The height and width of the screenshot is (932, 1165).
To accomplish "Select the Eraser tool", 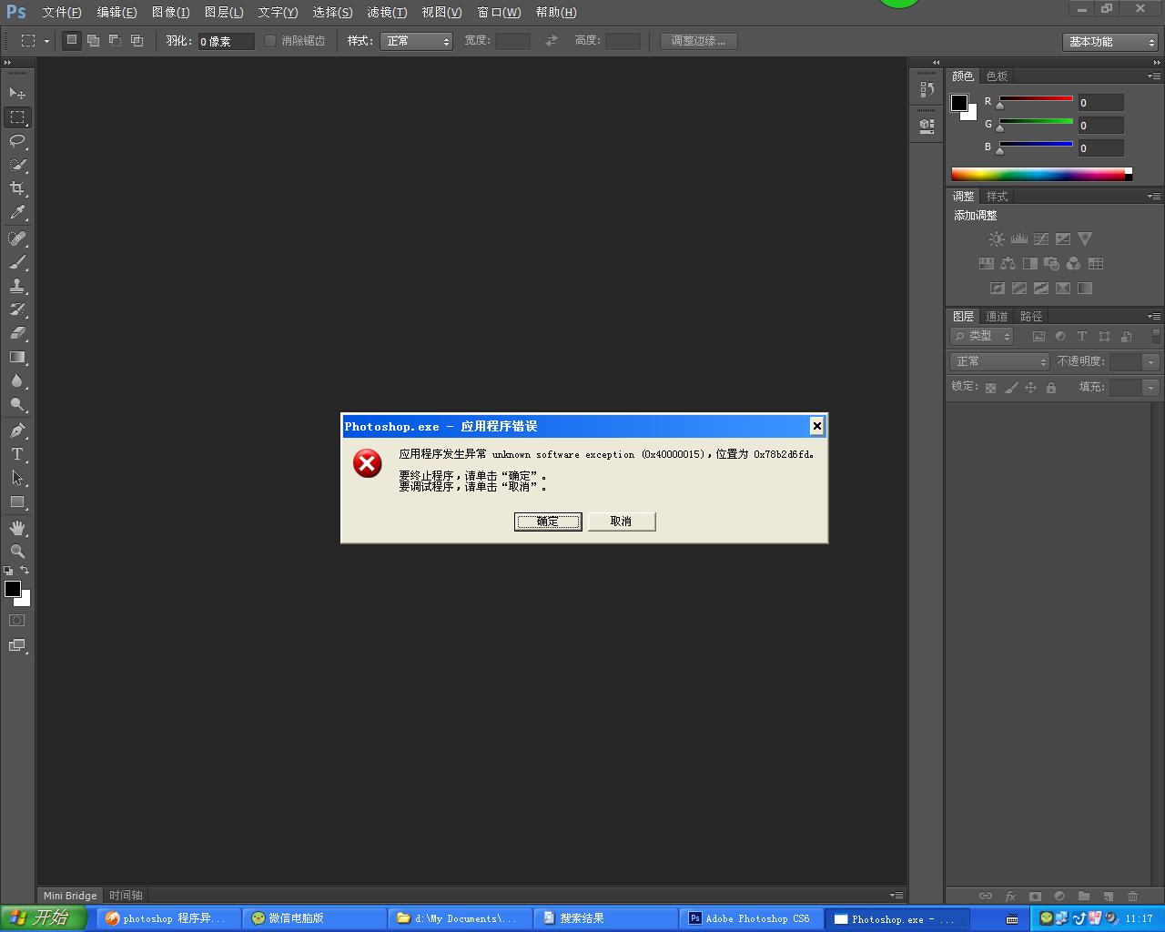I will (17, 333).
